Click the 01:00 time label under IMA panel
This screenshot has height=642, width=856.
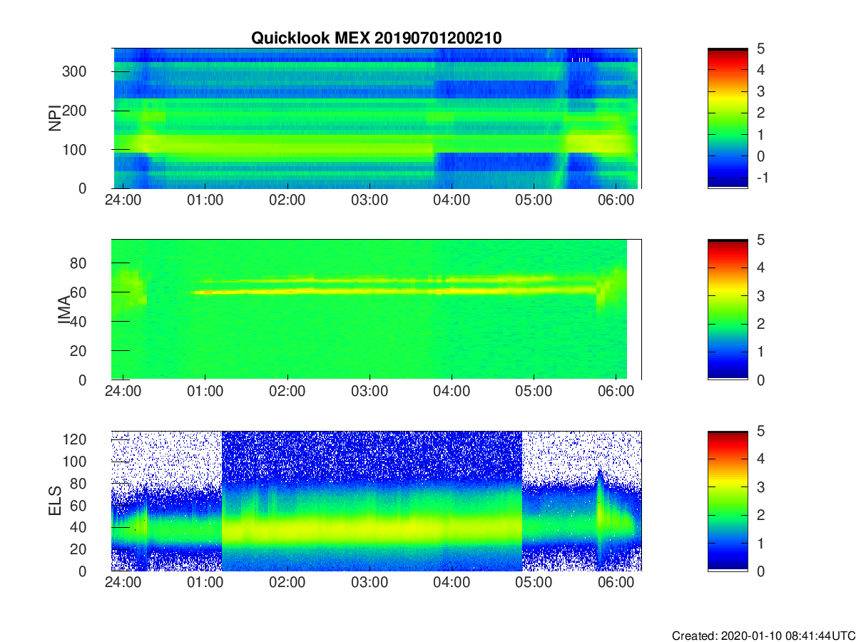pyautogui.click(x=205, y=392)
